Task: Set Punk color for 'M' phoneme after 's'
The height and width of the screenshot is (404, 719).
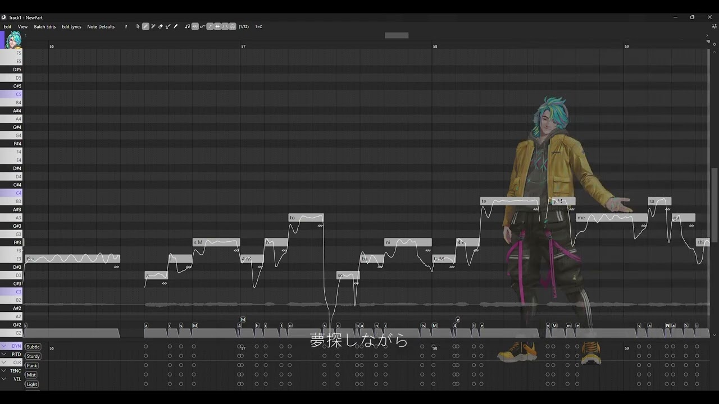Action: 194,365
